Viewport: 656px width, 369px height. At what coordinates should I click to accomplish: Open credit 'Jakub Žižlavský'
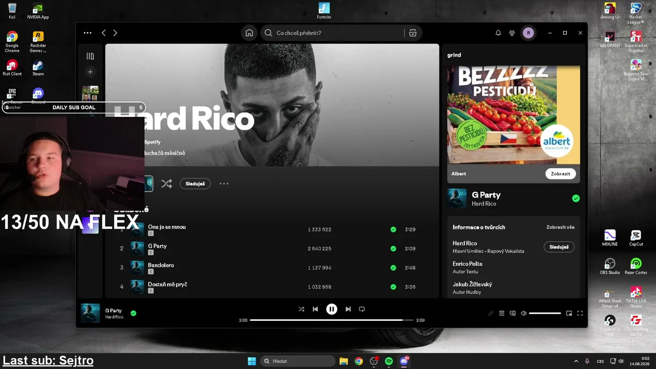coord(472,284)
